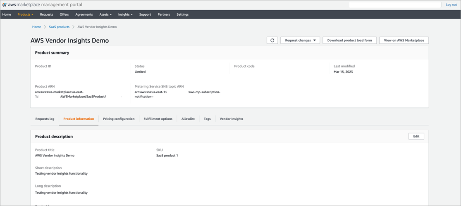Switch to the Fulfillment options tab
The height and width of the screenshot is (206, 461).
click(158, 119)
